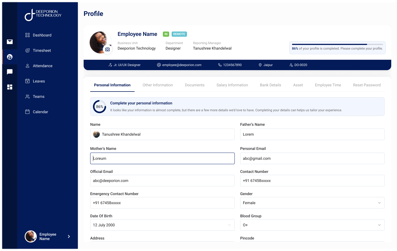This screenshot has height=251, width=397.
Task: Click the Father's Name input field
Action: [312, 134]
